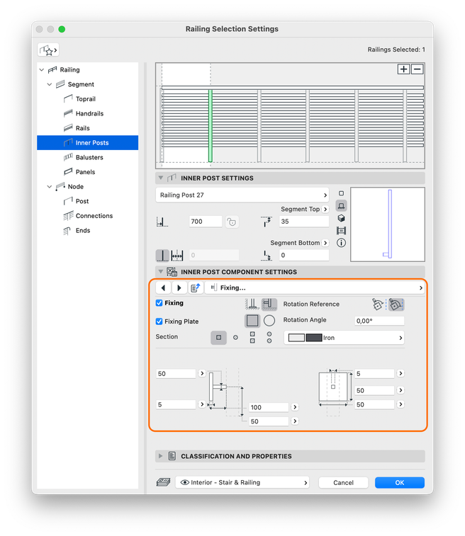Zoom out the railing preview with minus
Viewport: 465px width, 536px height.
417,69
